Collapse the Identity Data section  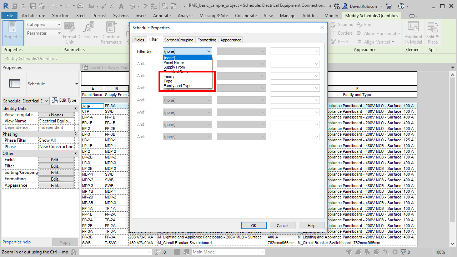76,108
